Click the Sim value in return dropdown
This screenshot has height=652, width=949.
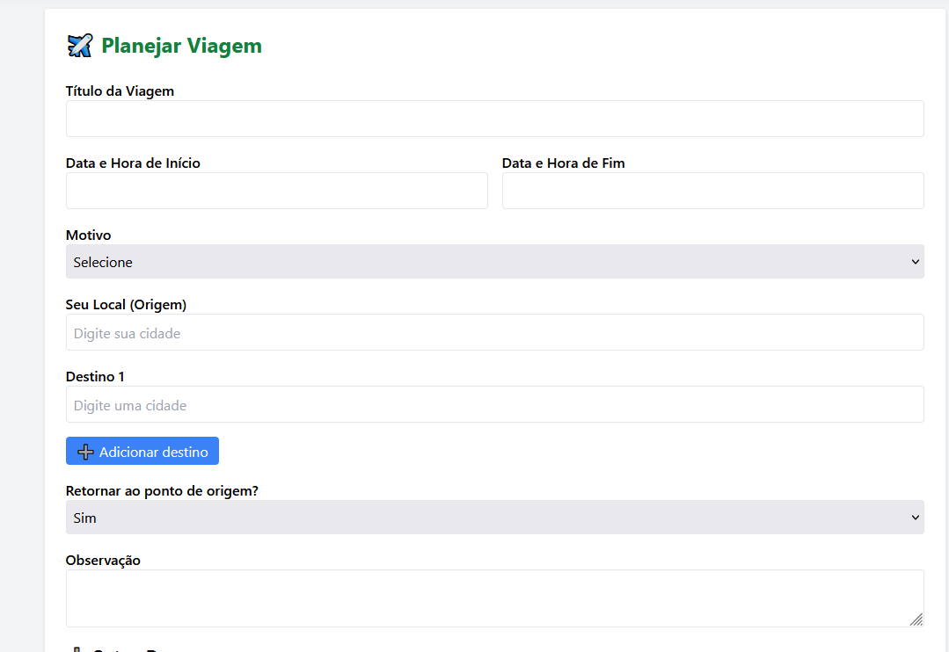pyautogui.click(x=85, y=518)
